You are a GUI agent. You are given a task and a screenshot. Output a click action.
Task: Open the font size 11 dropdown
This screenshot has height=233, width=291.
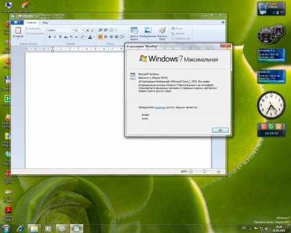click(83, 30)
